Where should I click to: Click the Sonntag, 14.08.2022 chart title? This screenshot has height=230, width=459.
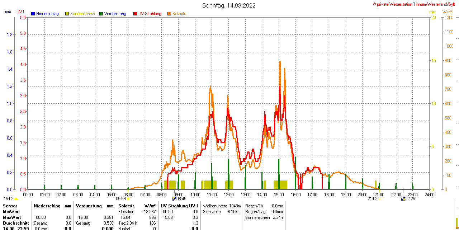pos(229,5)
